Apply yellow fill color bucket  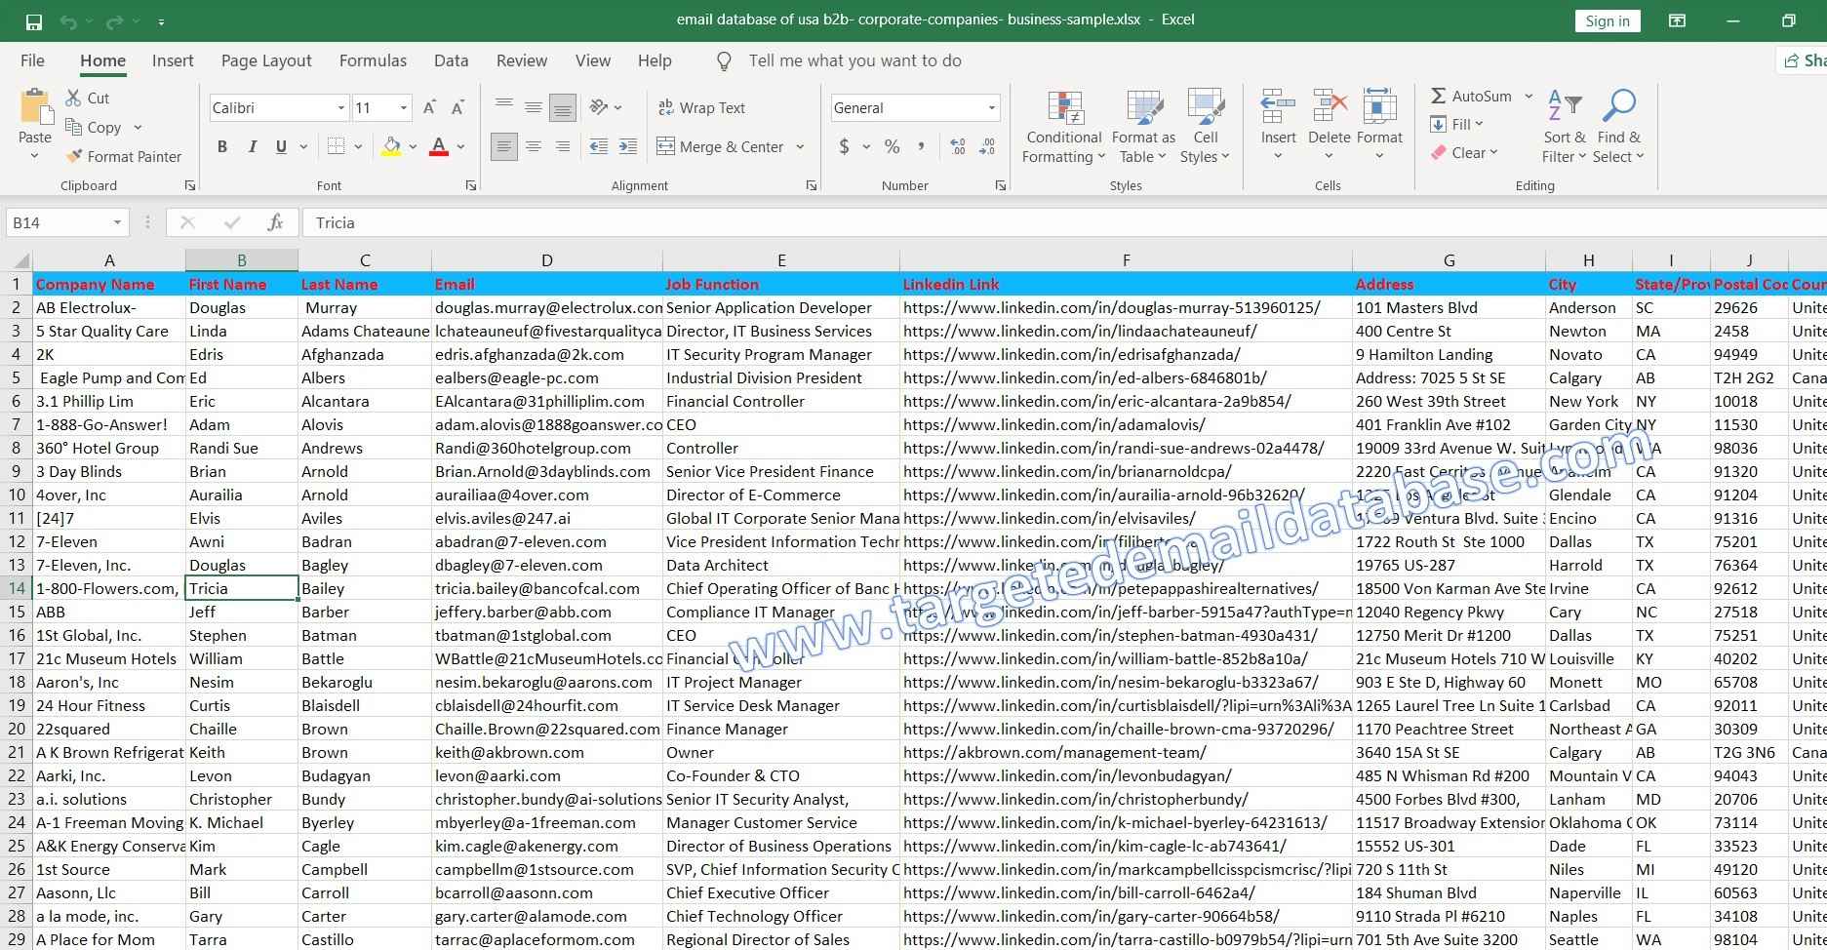pos(391,146)
